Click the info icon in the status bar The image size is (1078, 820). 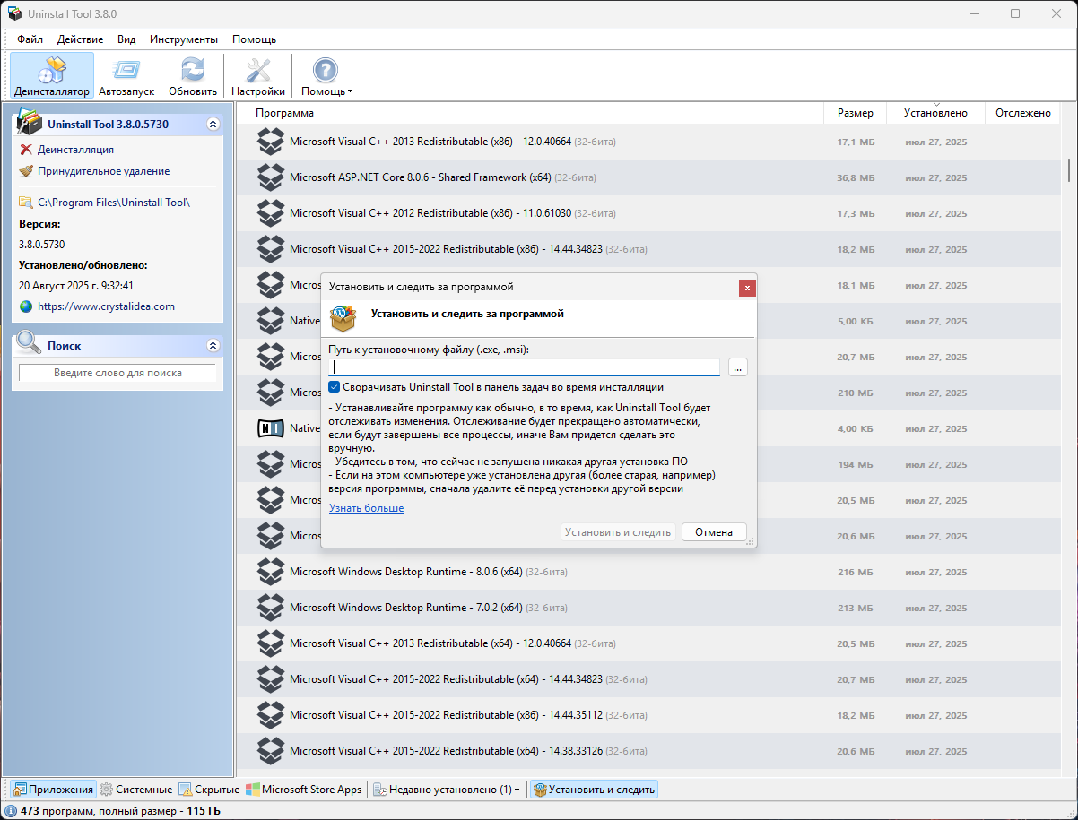click(11, 811)
